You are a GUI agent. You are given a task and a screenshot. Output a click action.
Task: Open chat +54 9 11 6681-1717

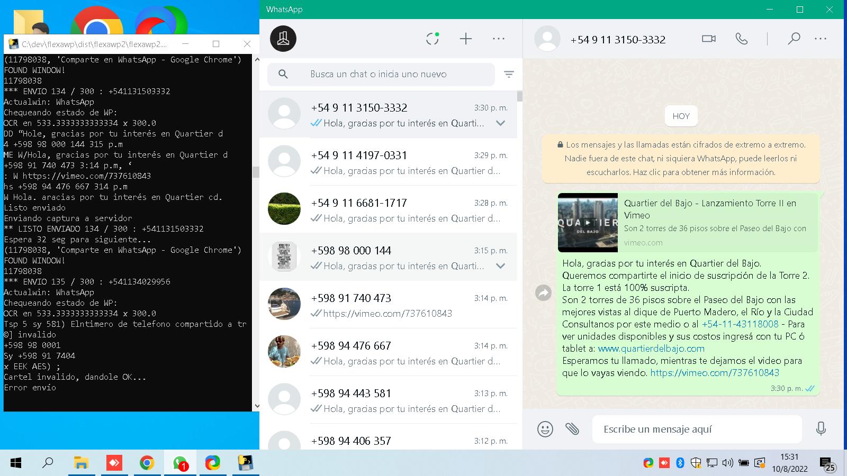[x=388, y=209]
